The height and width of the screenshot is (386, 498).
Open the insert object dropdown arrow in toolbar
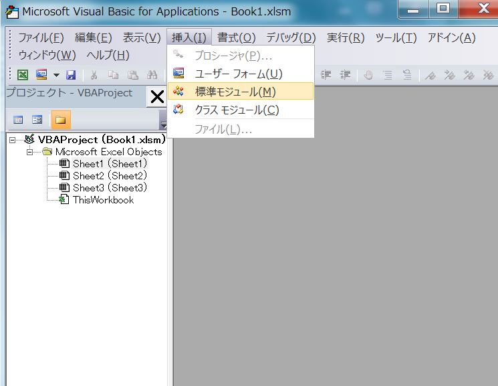point(56,75)
